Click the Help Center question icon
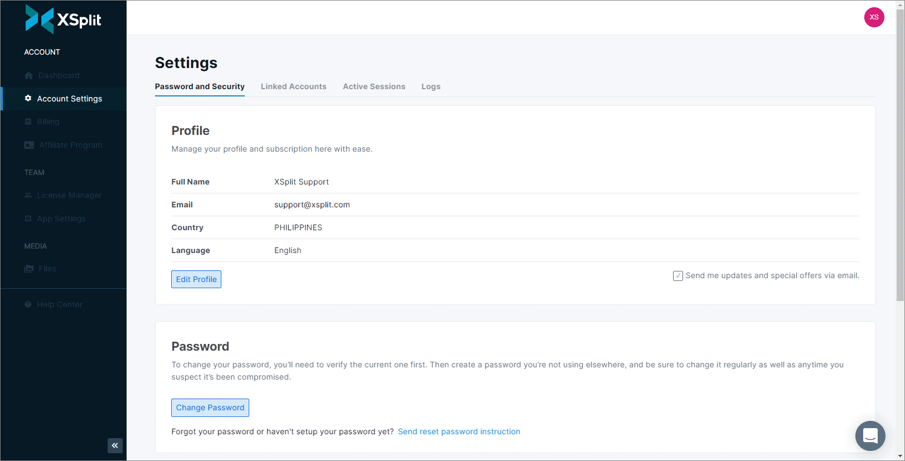This screenshot has width=905, height=461. click(28, 304)
